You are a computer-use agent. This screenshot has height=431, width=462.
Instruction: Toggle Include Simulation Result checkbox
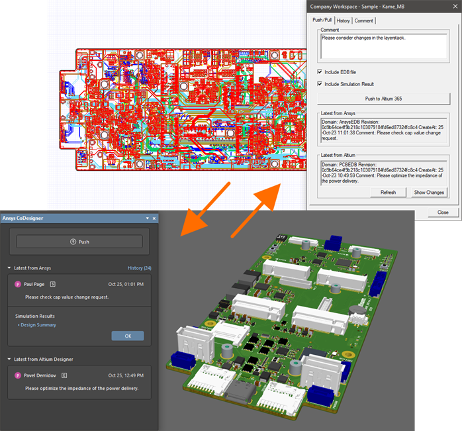(x=320, y=84)
